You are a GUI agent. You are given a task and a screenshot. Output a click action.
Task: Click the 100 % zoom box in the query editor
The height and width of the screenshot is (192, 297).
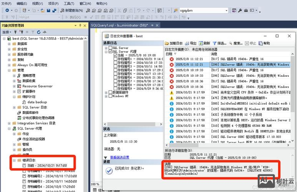point(95,184)
